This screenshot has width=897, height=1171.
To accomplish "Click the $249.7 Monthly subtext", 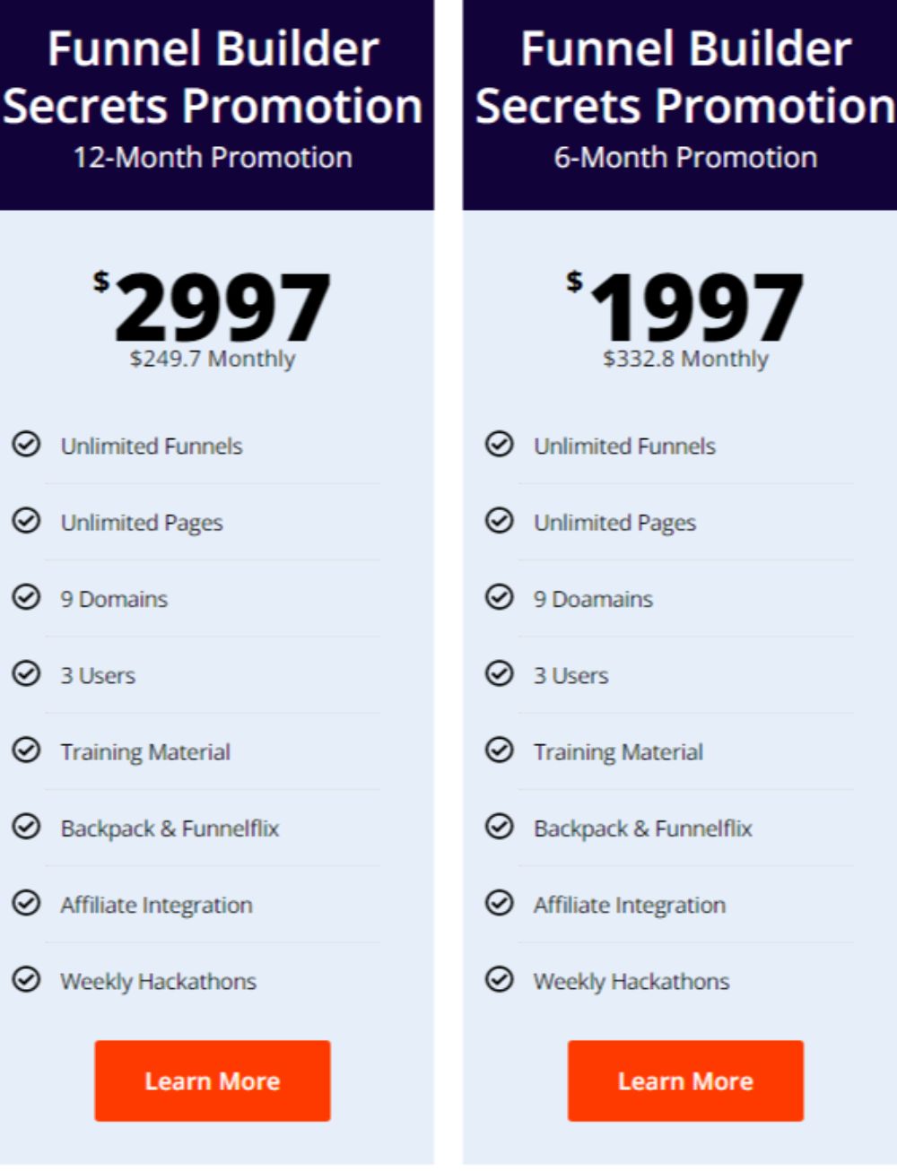I will pos(212,359).
